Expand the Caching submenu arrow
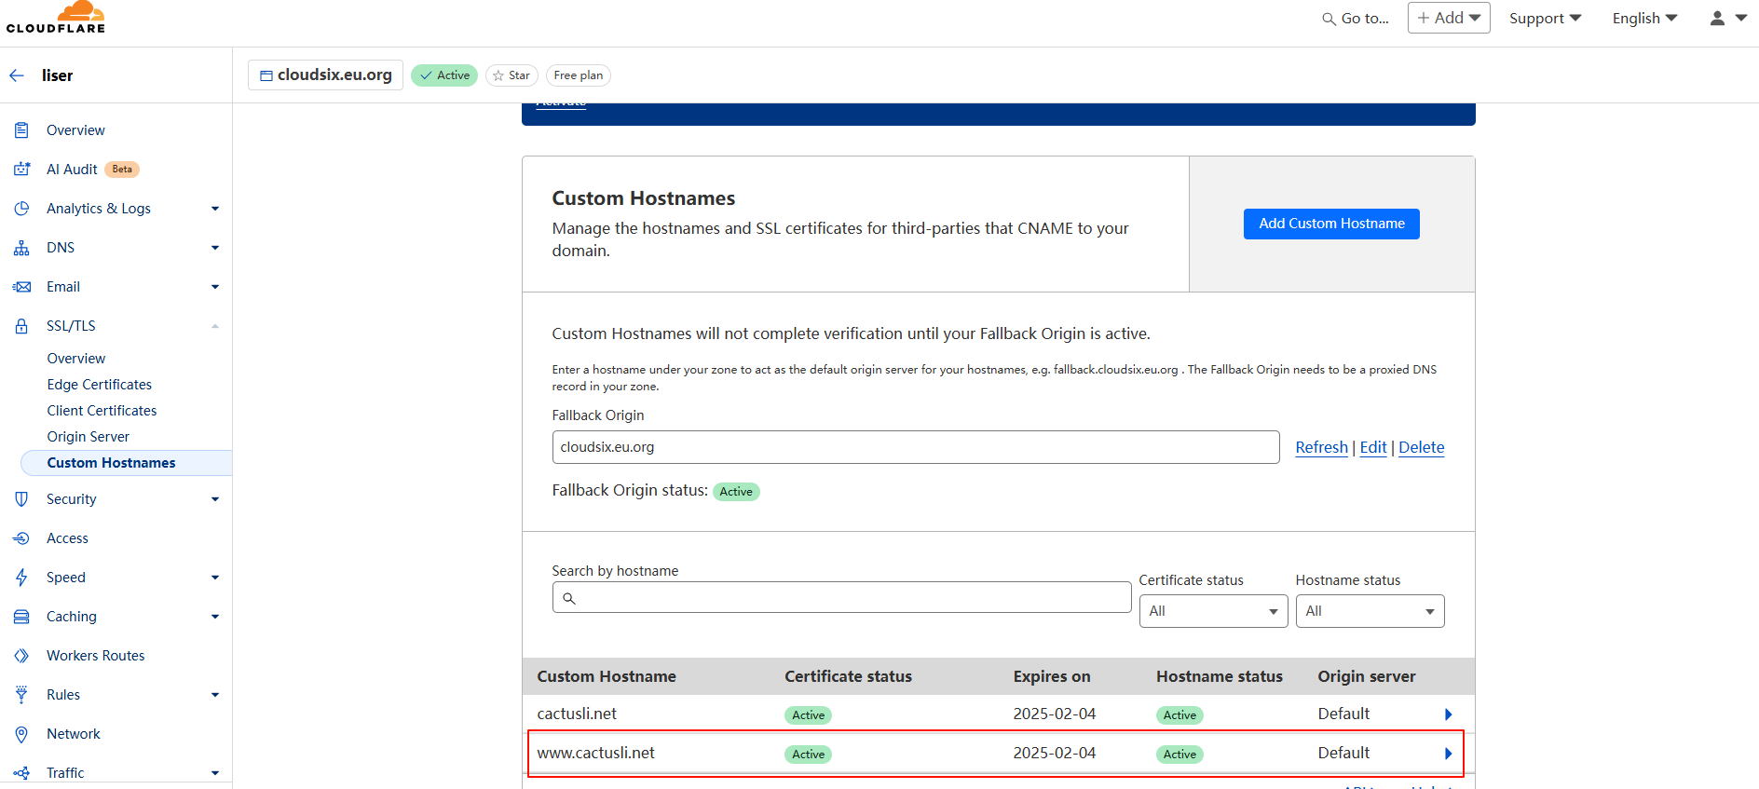Viewport: 1759px width, 789px height. click(x=215, y=617)
